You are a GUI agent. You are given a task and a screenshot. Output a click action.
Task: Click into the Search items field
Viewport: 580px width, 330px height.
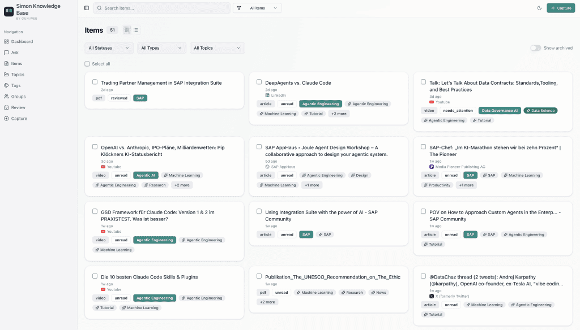(x=161, y=8)
